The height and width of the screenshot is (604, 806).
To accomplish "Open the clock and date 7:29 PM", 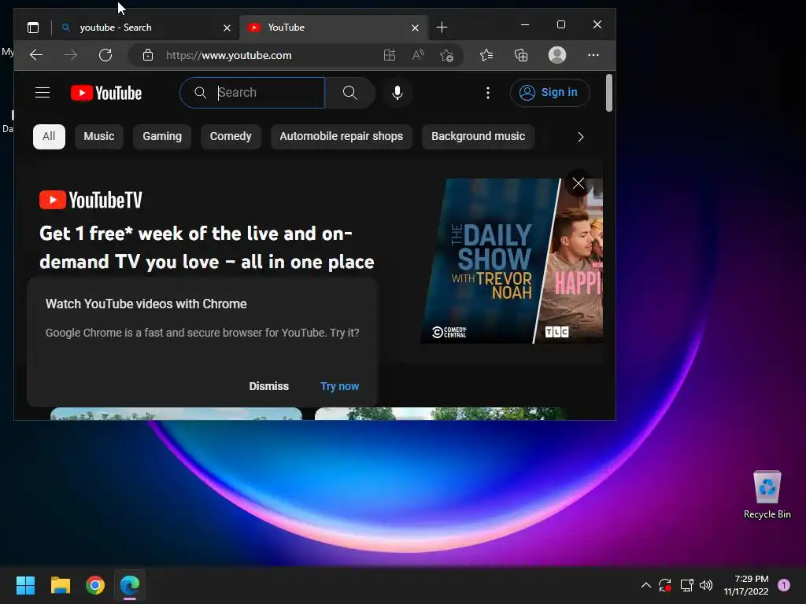I will click(746, 585).
